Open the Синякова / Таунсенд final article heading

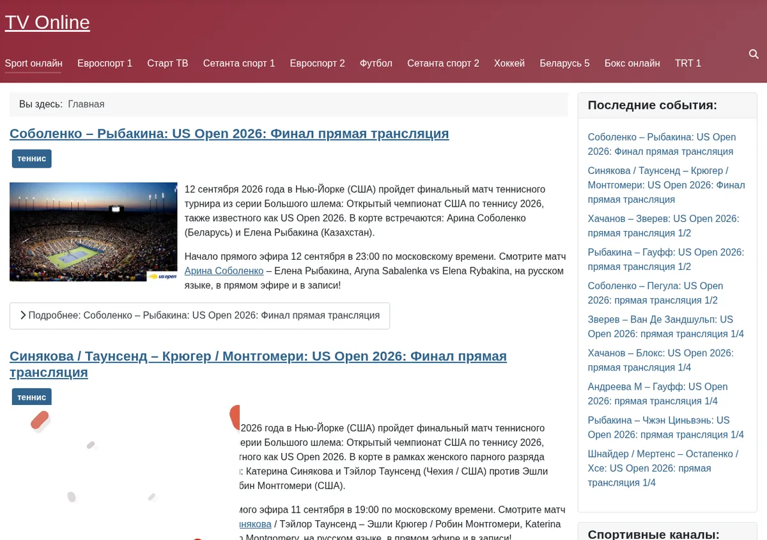coord(258,364)
